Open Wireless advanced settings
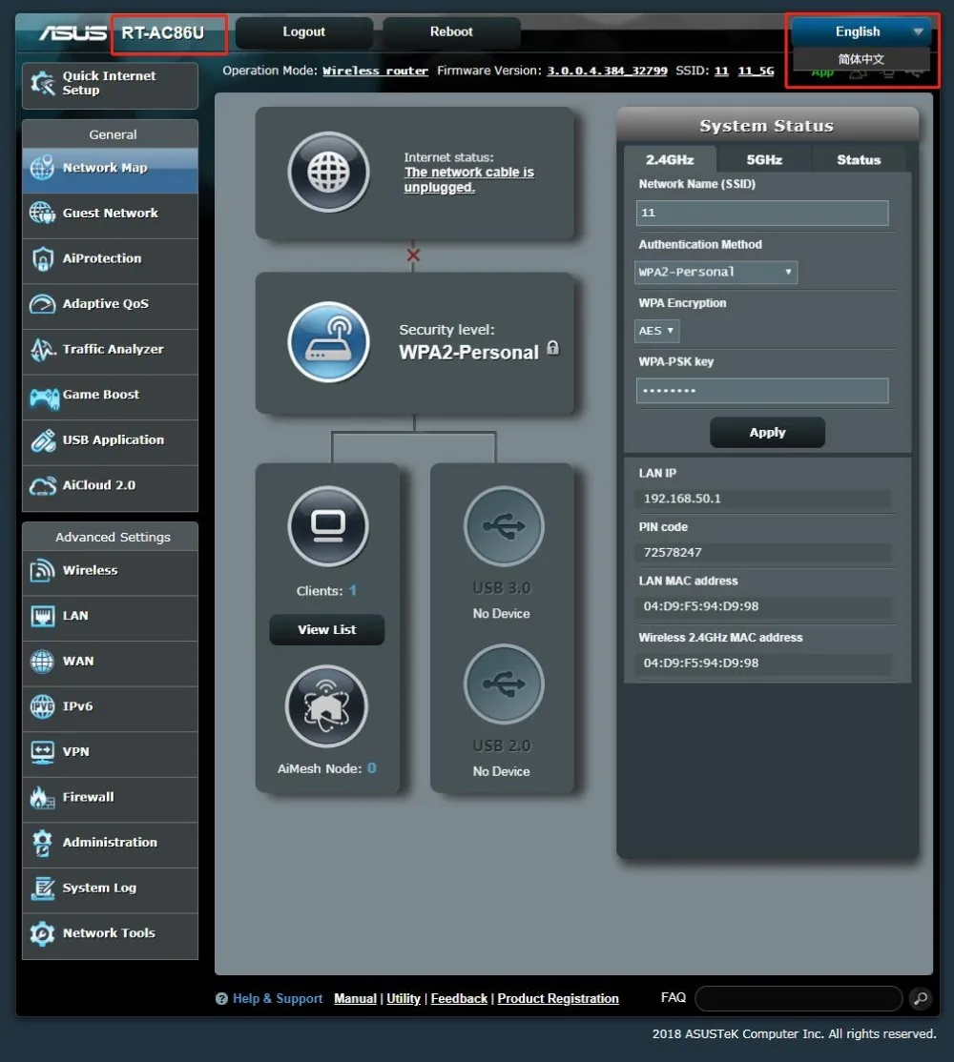 (x=110, y=571)
